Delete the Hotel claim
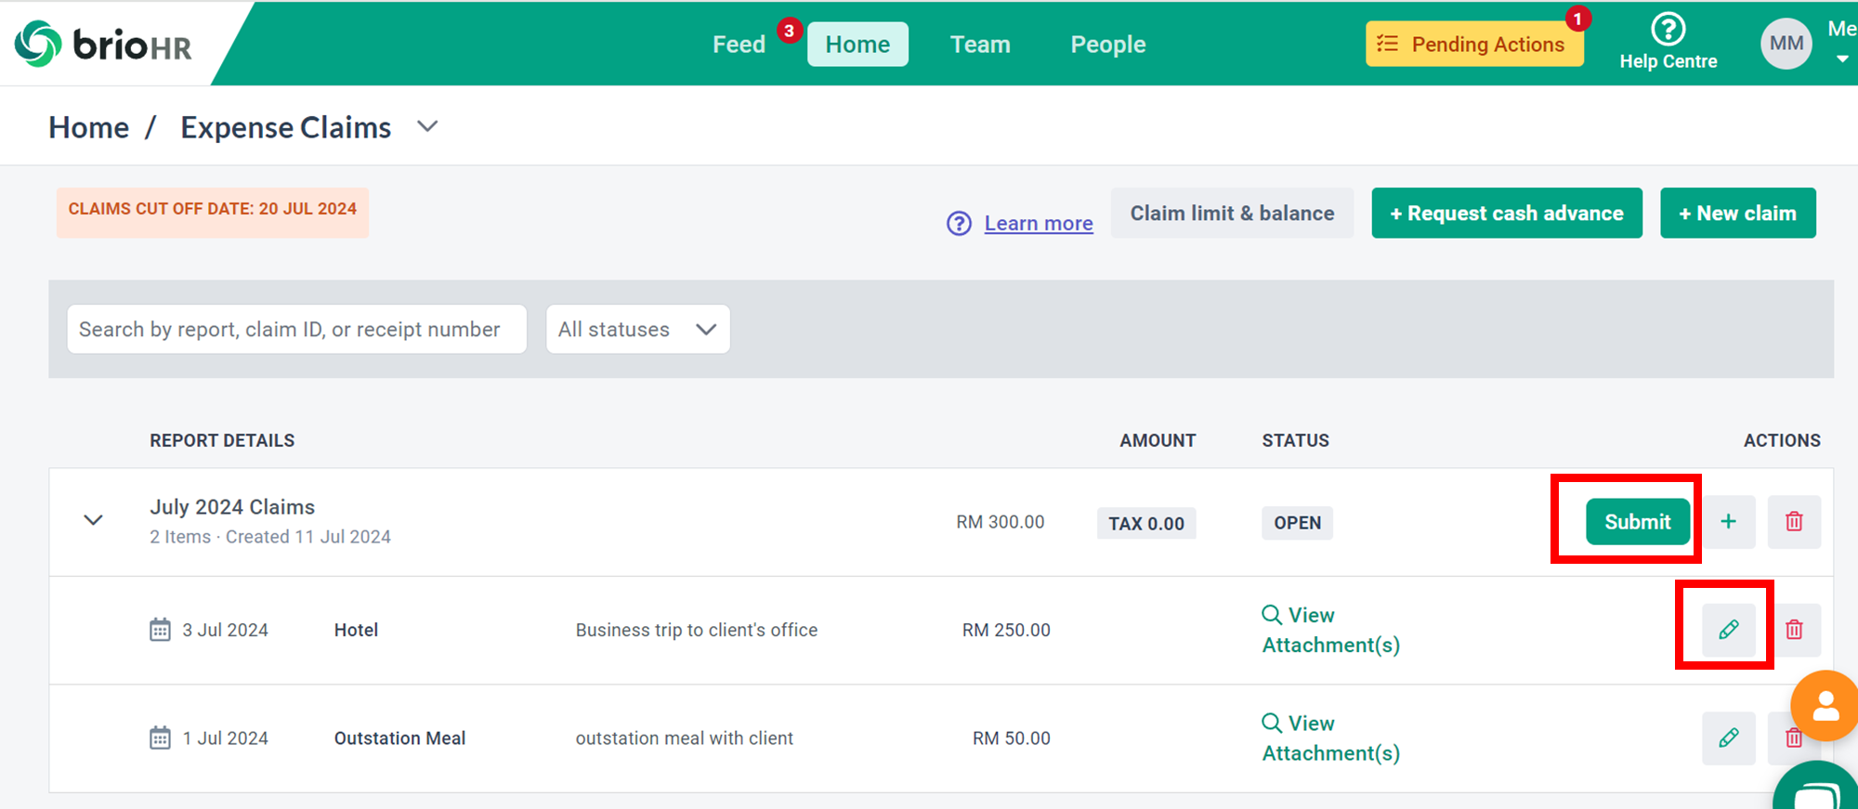This screenshot has width=1858, height=809. [1794, 630]
